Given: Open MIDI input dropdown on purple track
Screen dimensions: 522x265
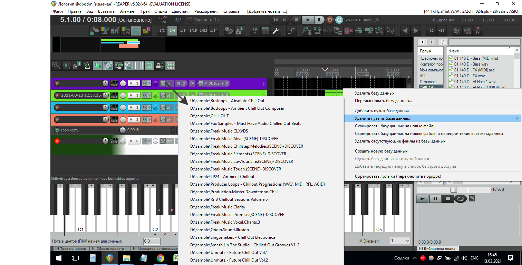Looking at the screenshot, I should 228,84.
